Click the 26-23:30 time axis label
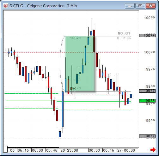This screenshot has height=156, width=159. pyautogui.click(x=69, y=150)
